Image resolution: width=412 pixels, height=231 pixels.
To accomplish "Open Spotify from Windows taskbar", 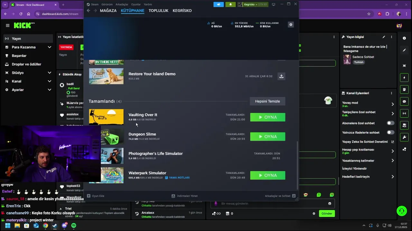I will coord(74,226).
